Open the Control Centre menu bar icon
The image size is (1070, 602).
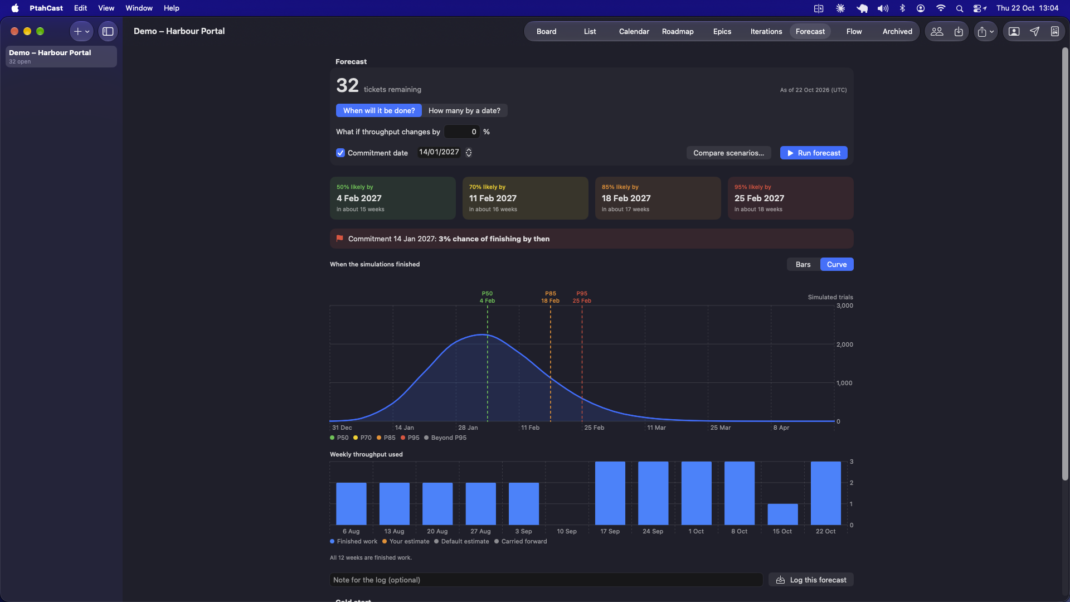coord(979,8)
